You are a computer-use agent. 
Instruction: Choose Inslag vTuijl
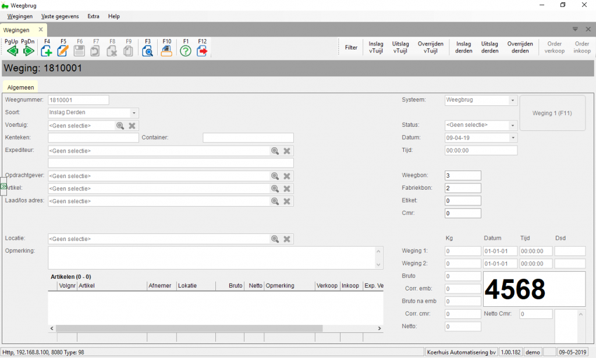pyautogui.click(x=376, y=48)
